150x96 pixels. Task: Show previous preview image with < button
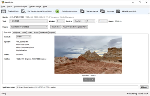pos(86,79)
